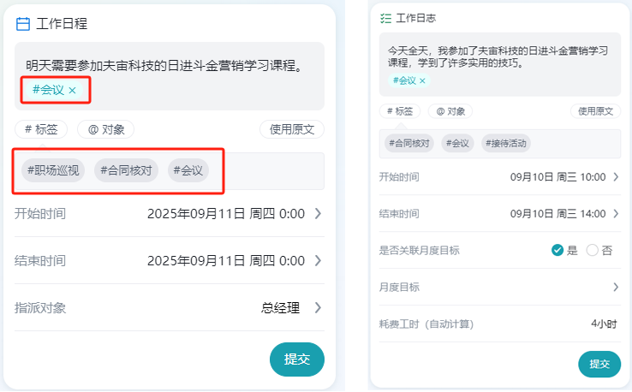
Task: Submit the 工作日志 form with 提交
Action: [599, 364]
